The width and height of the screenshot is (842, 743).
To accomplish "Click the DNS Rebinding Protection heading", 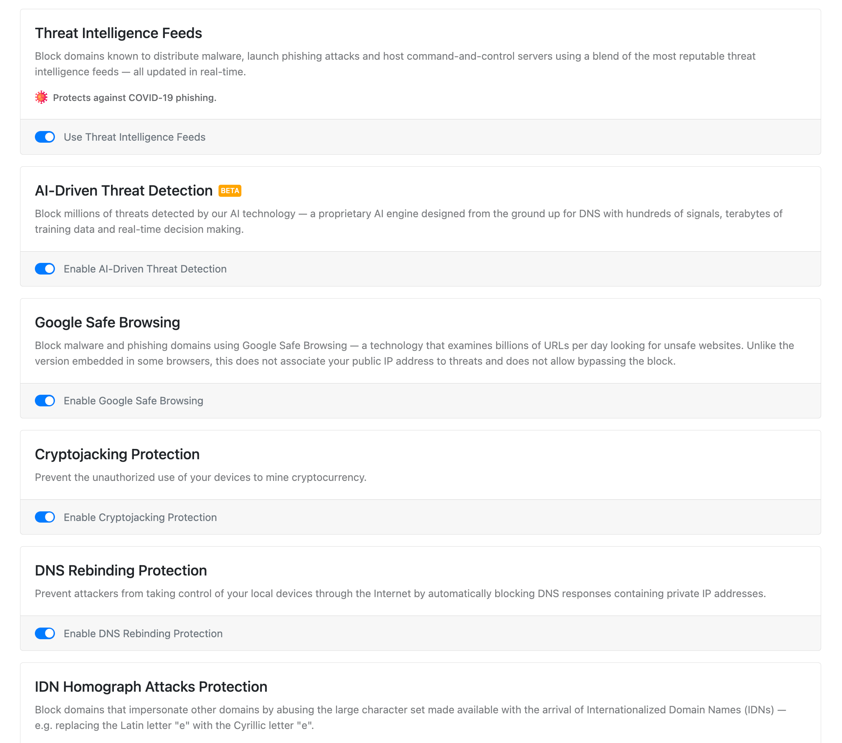I will pyautogui.click(x=121, y=571).
